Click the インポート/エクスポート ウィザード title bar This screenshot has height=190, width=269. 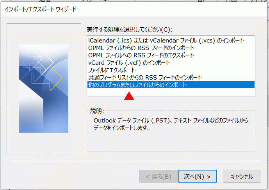click(x=134, y=9)
